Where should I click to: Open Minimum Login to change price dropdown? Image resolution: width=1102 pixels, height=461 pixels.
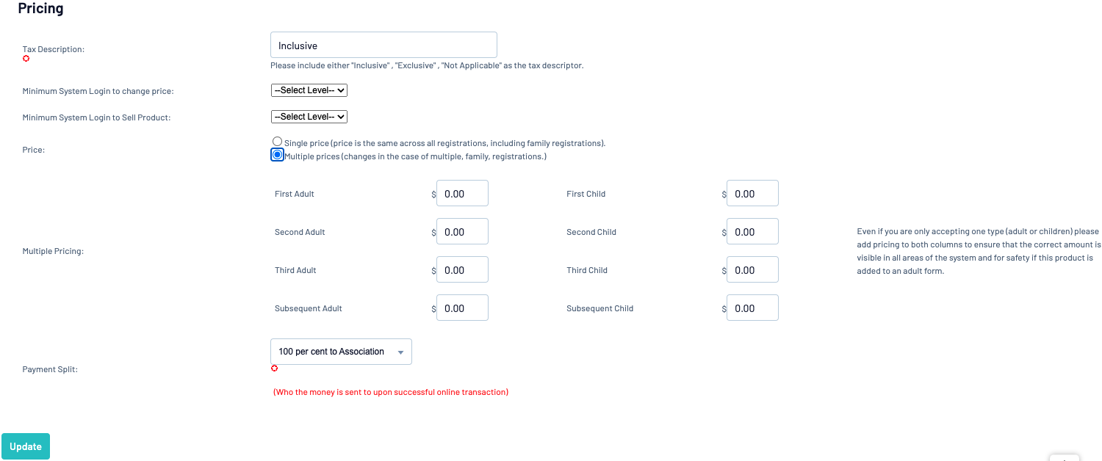(x=309, y=90)
